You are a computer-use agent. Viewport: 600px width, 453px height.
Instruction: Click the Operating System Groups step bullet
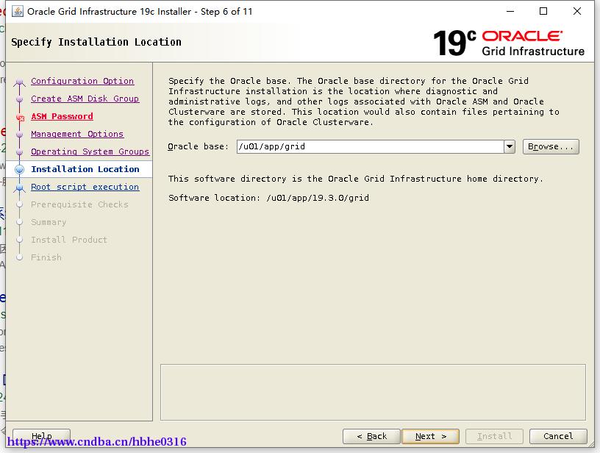tap(20, 152)
